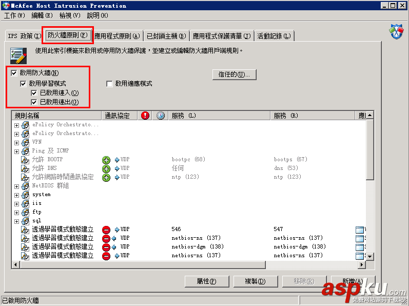The image size is (409, 306).
Task: Enable the 啟用適應模式 checkbox
Action: point(109,84)
